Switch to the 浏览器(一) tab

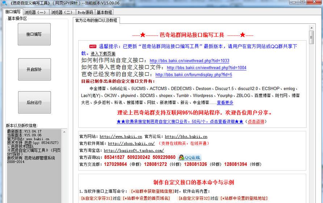(35, 12)
